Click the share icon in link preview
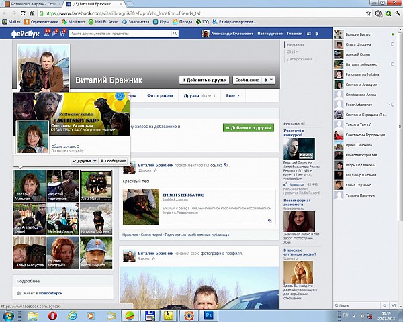403x322 pixels. [x=269, y=221]
